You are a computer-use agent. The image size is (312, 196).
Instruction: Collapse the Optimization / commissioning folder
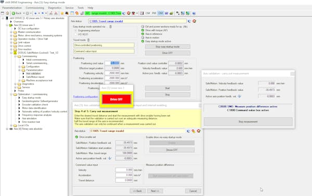point(11,94)
